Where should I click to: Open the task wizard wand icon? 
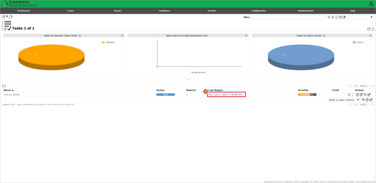(7, 17)
